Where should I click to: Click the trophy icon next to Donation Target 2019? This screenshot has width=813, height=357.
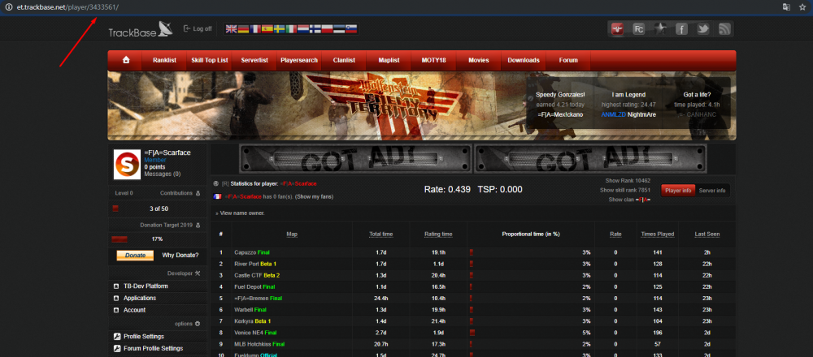coord(198,226)
